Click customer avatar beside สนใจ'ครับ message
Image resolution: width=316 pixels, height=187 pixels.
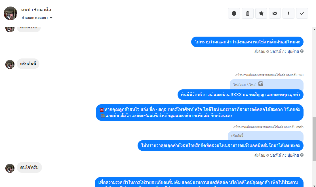10,168
